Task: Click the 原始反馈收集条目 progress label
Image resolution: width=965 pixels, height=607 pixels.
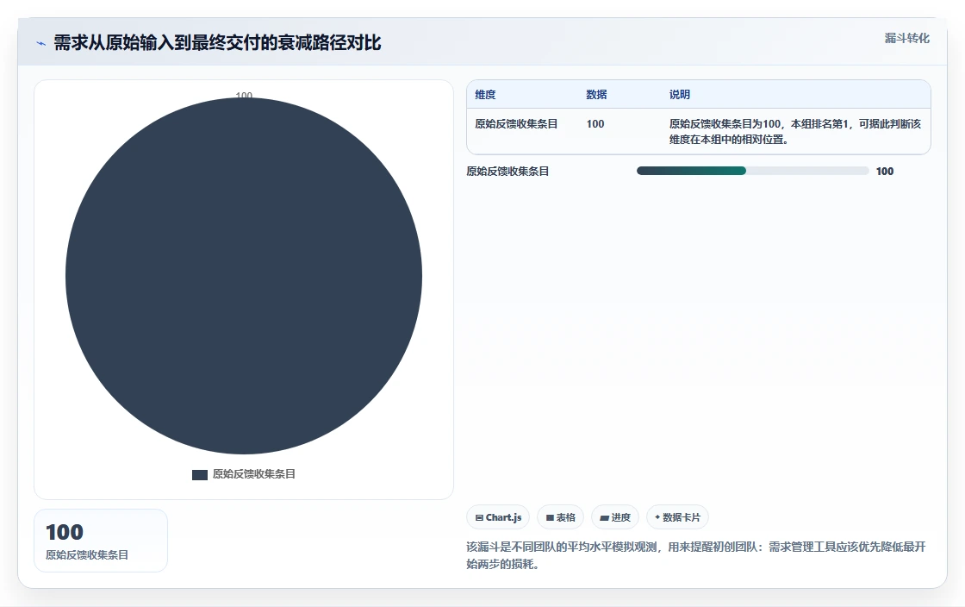Action: click(x=507, y=171)
